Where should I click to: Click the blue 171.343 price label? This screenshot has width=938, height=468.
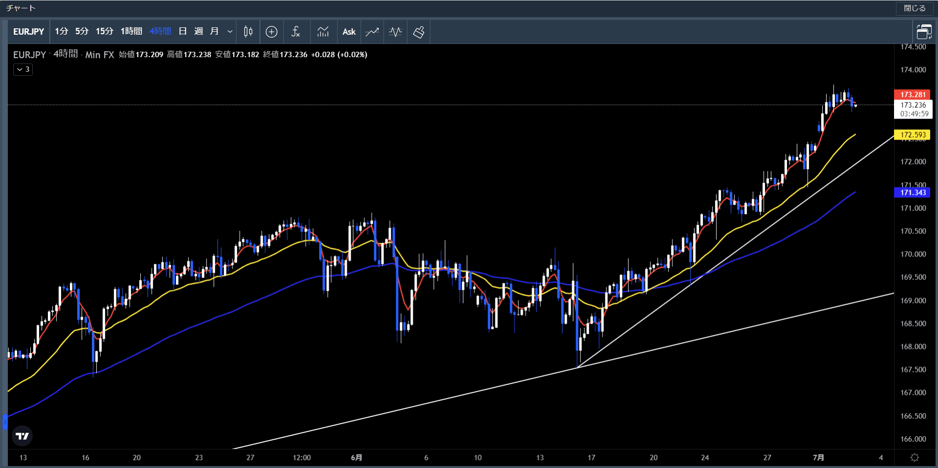pos(913,192)
